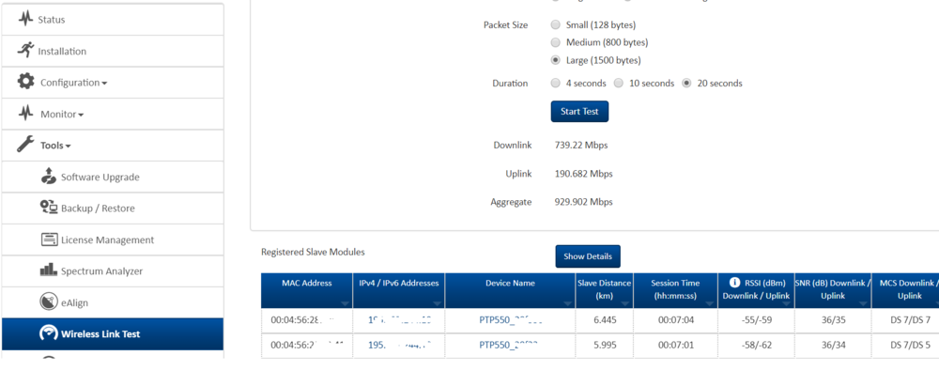
Task: Select Medium (800 bytes) packet size
Action: pos(556,42)
